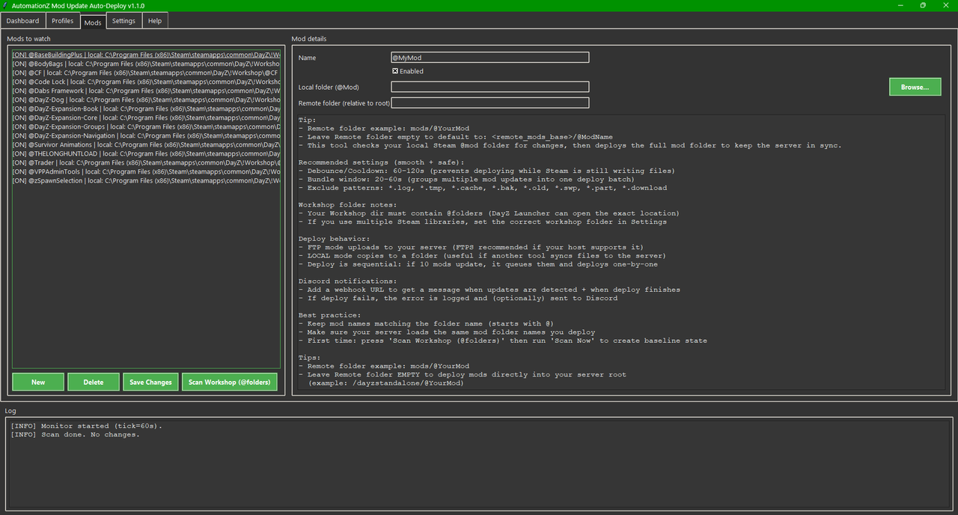The width and height of the screenshot is (958, 515).
Task: Select @DayZ-Dog mod row
Action: (x=147, y=100)
